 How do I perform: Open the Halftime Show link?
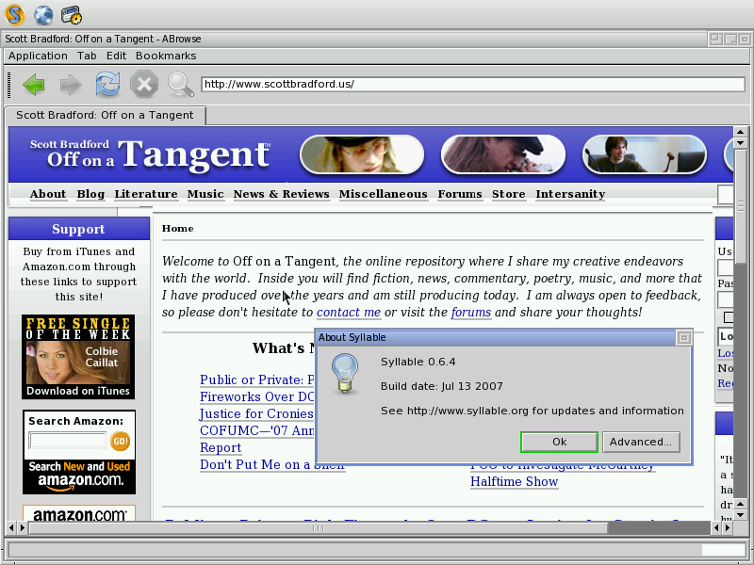[514, 481]
